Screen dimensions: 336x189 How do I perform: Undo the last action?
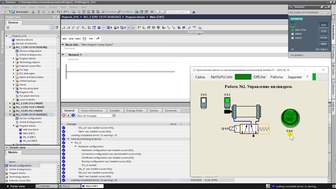[x=58, y=12]
